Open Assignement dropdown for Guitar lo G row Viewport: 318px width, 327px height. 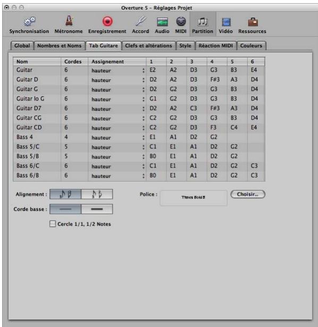click(x=118, y=99)
